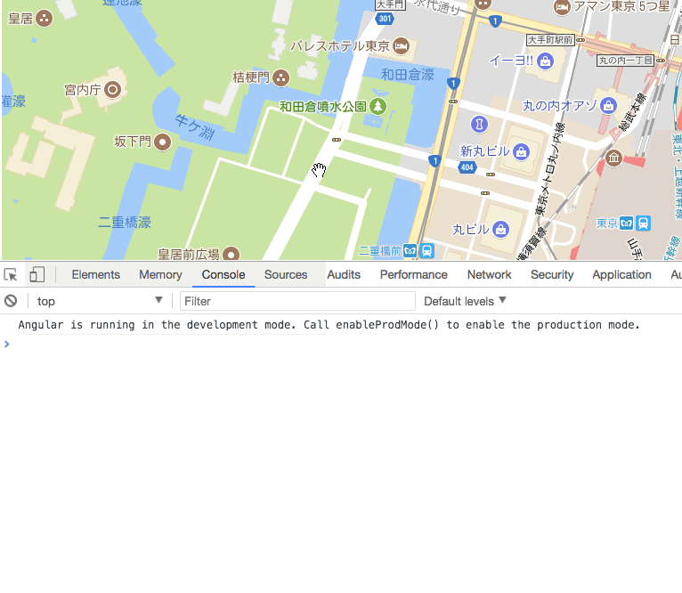Click the 牛ケ淵 water label
This screenshot has height=593, width=682.
pos(195,127)
